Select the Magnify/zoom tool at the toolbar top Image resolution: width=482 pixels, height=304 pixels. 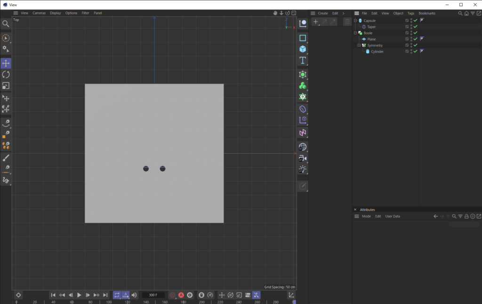6,23
